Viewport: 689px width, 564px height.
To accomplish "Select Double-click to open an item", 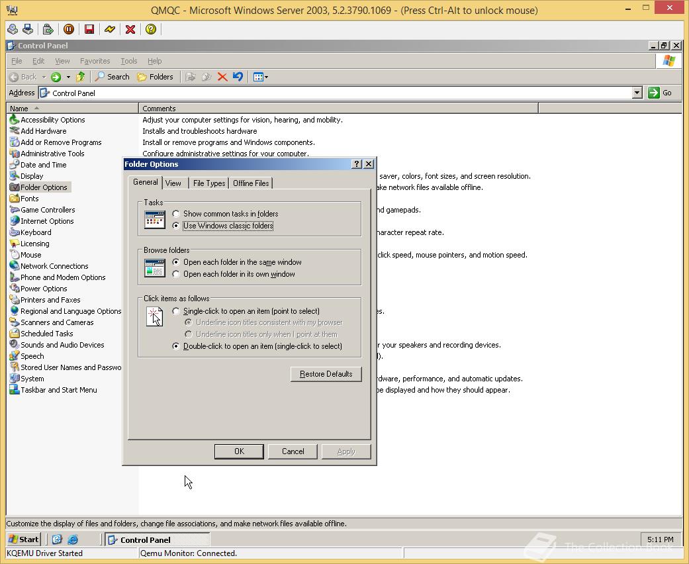I will point(257,346).
